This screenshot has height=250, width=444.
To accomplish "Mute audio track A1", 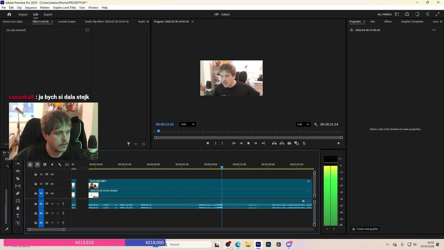I will coord(52,204).
